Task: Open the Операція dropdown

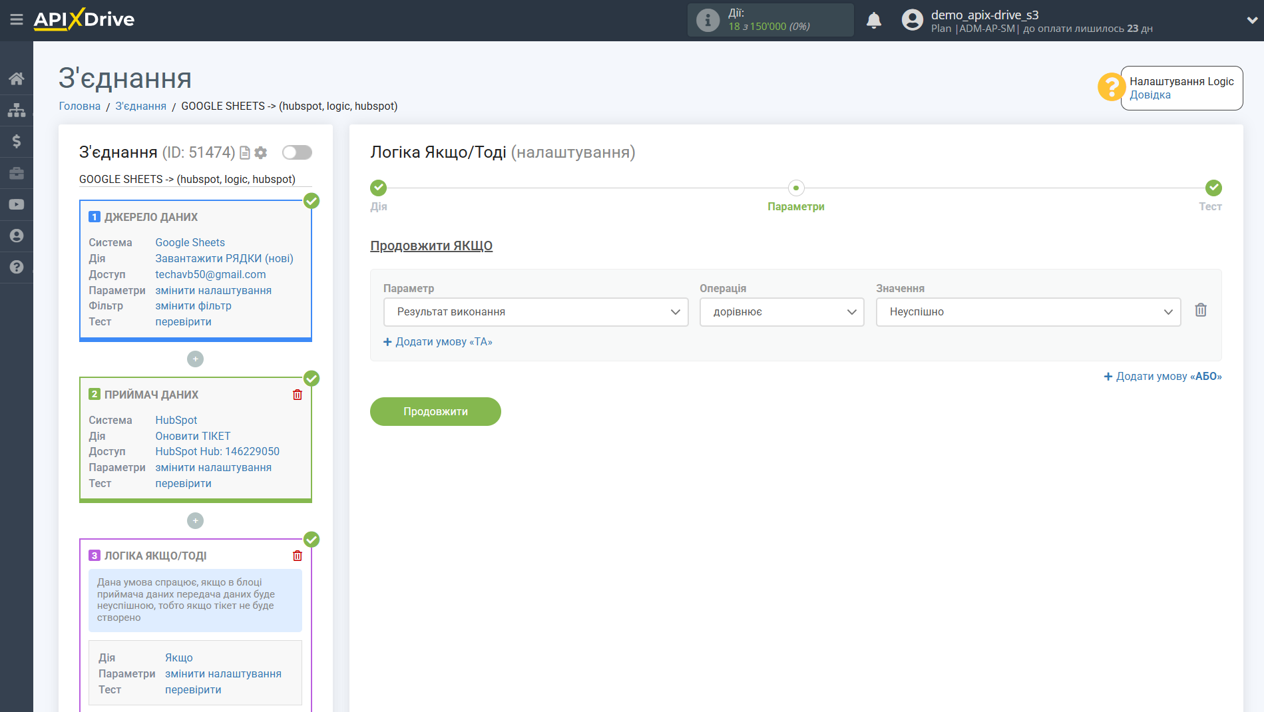Action: 781,312
